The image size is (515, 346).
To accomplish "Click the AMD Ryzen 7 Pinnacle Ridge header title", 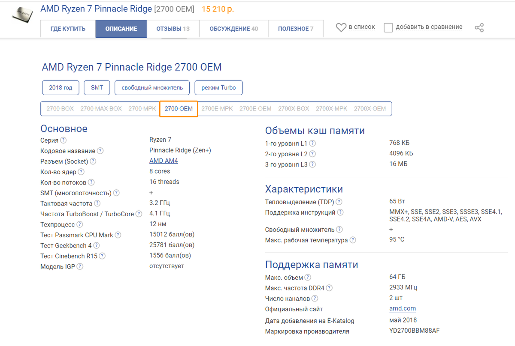I will (x=96, y=9).
